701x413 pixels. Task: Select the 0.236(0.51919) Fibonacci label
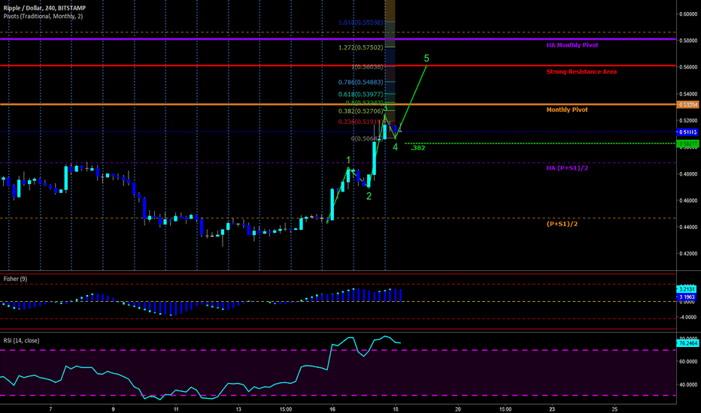coord(360,122)
